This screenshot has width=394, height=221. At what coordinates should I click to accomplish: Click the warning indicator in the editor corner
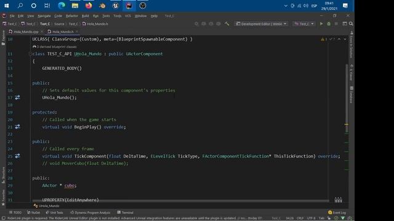coord(324,39)
